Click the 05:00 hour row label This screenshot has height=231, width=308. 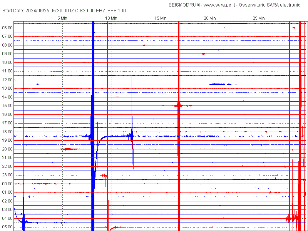(7, 227)
